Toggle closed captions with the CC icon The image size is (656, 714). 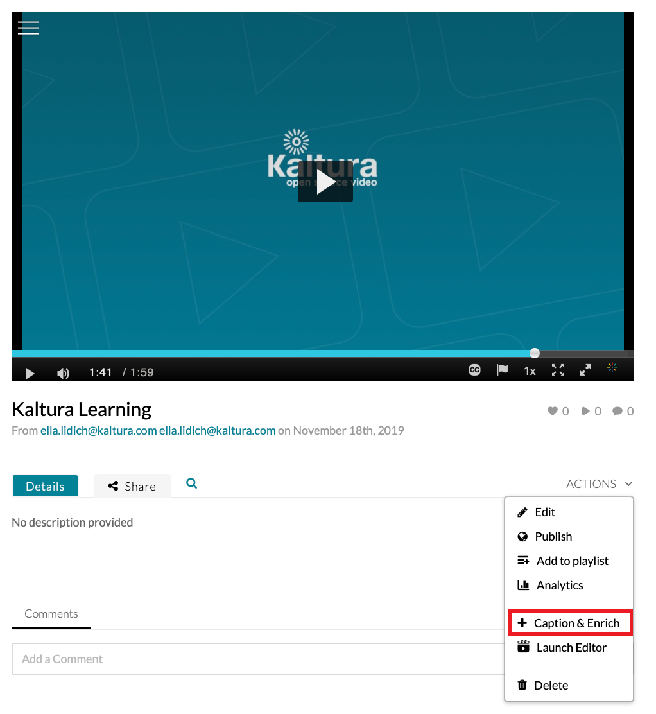474,370
